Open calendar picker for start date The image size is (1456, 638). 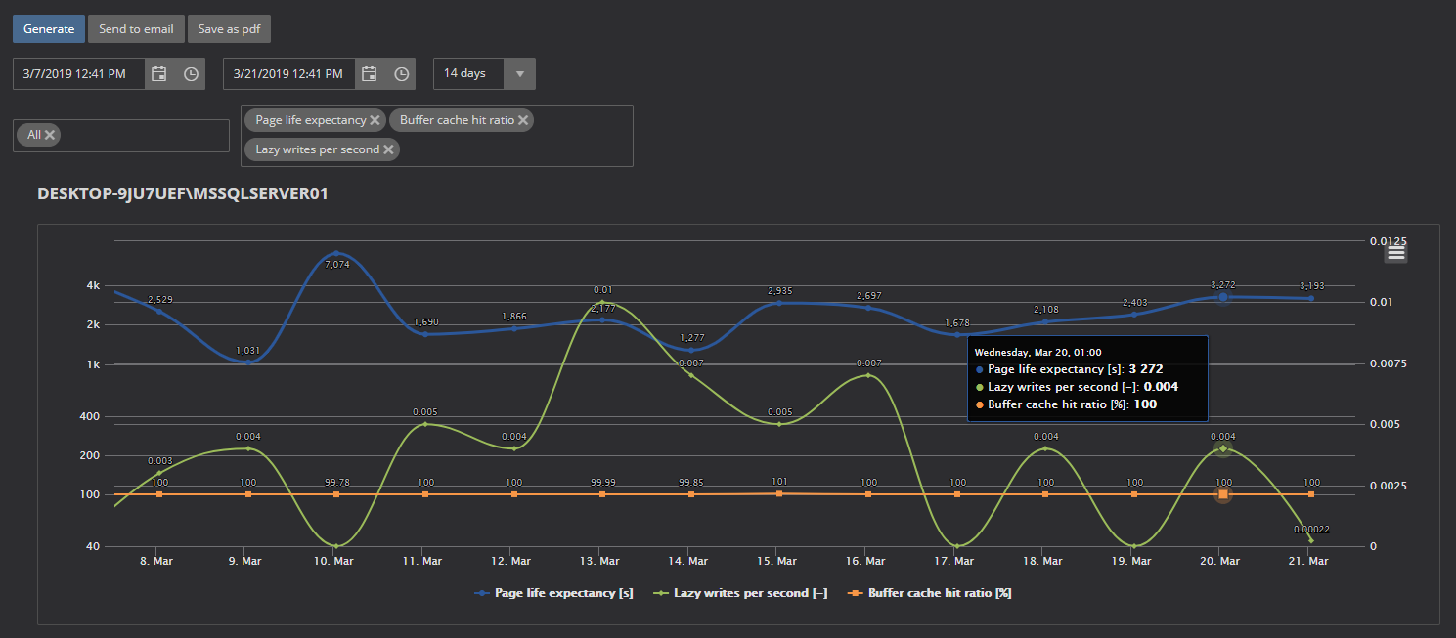159,74
